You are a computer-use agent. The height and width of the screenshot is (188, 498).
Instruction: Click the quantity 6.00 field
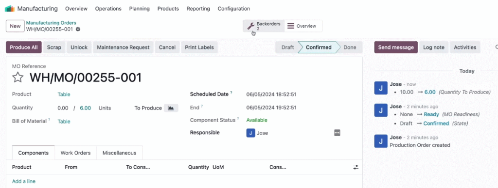[86, 108]
